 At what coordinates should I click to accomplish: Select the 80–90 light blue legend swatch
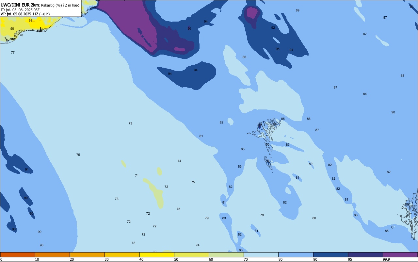(x=296, y=254)
